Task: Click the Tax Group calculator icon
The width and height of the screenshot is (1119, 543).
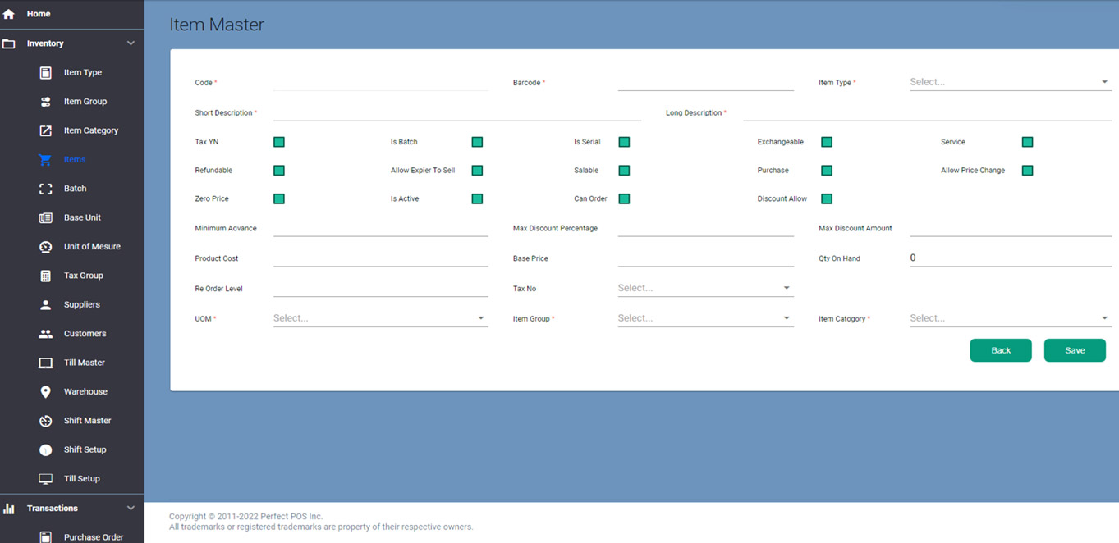Action: [x=46, y=276]
